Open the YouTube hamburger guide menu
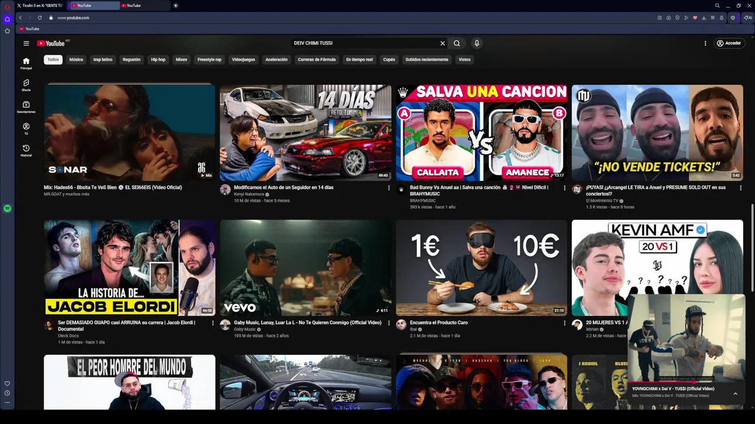The height and width of the screenshot is (424, 755). pos(26,43)
